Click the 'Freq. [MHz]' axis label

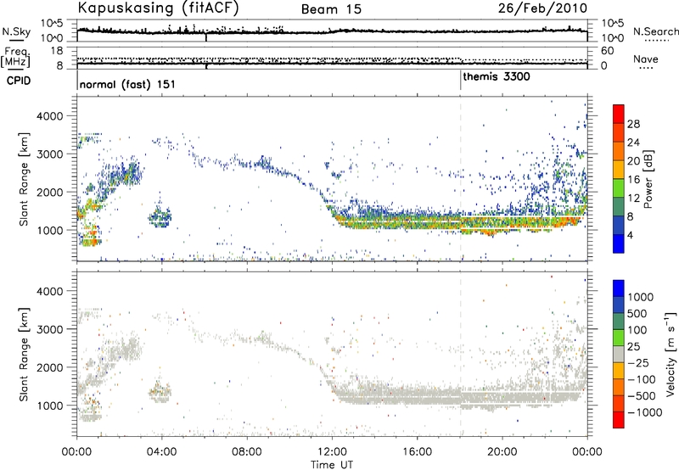(x=15, y=58)
